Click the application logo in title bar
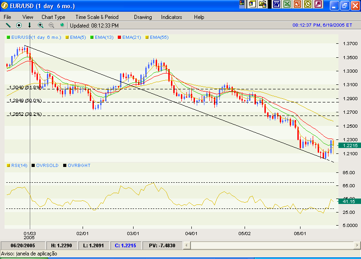 [x=5, y=5]
